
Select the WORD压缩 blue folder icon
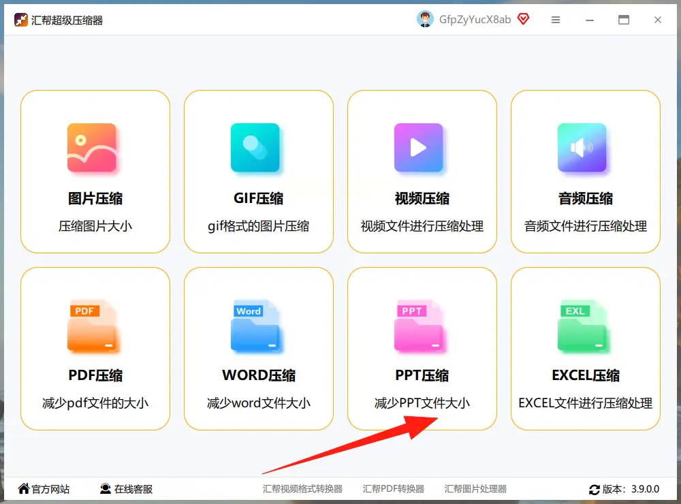259,325
